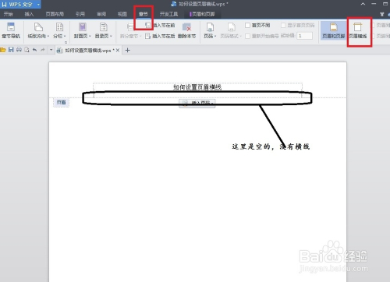390x282 pixels.
Task: Open the chapter navigation (章节导航) pane
Action: 11,30
